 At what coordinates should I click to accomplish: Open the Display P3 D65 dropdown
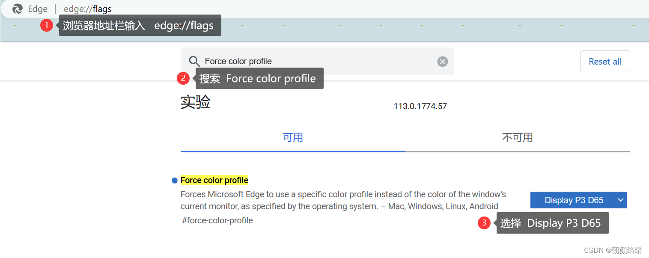tap(578, 200)
